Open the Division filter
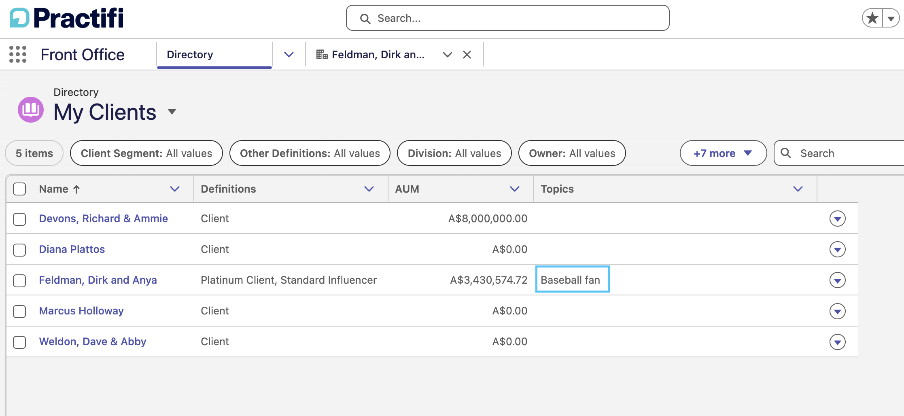This screenshot has height=416, width=904. click(x=454, y=153)
